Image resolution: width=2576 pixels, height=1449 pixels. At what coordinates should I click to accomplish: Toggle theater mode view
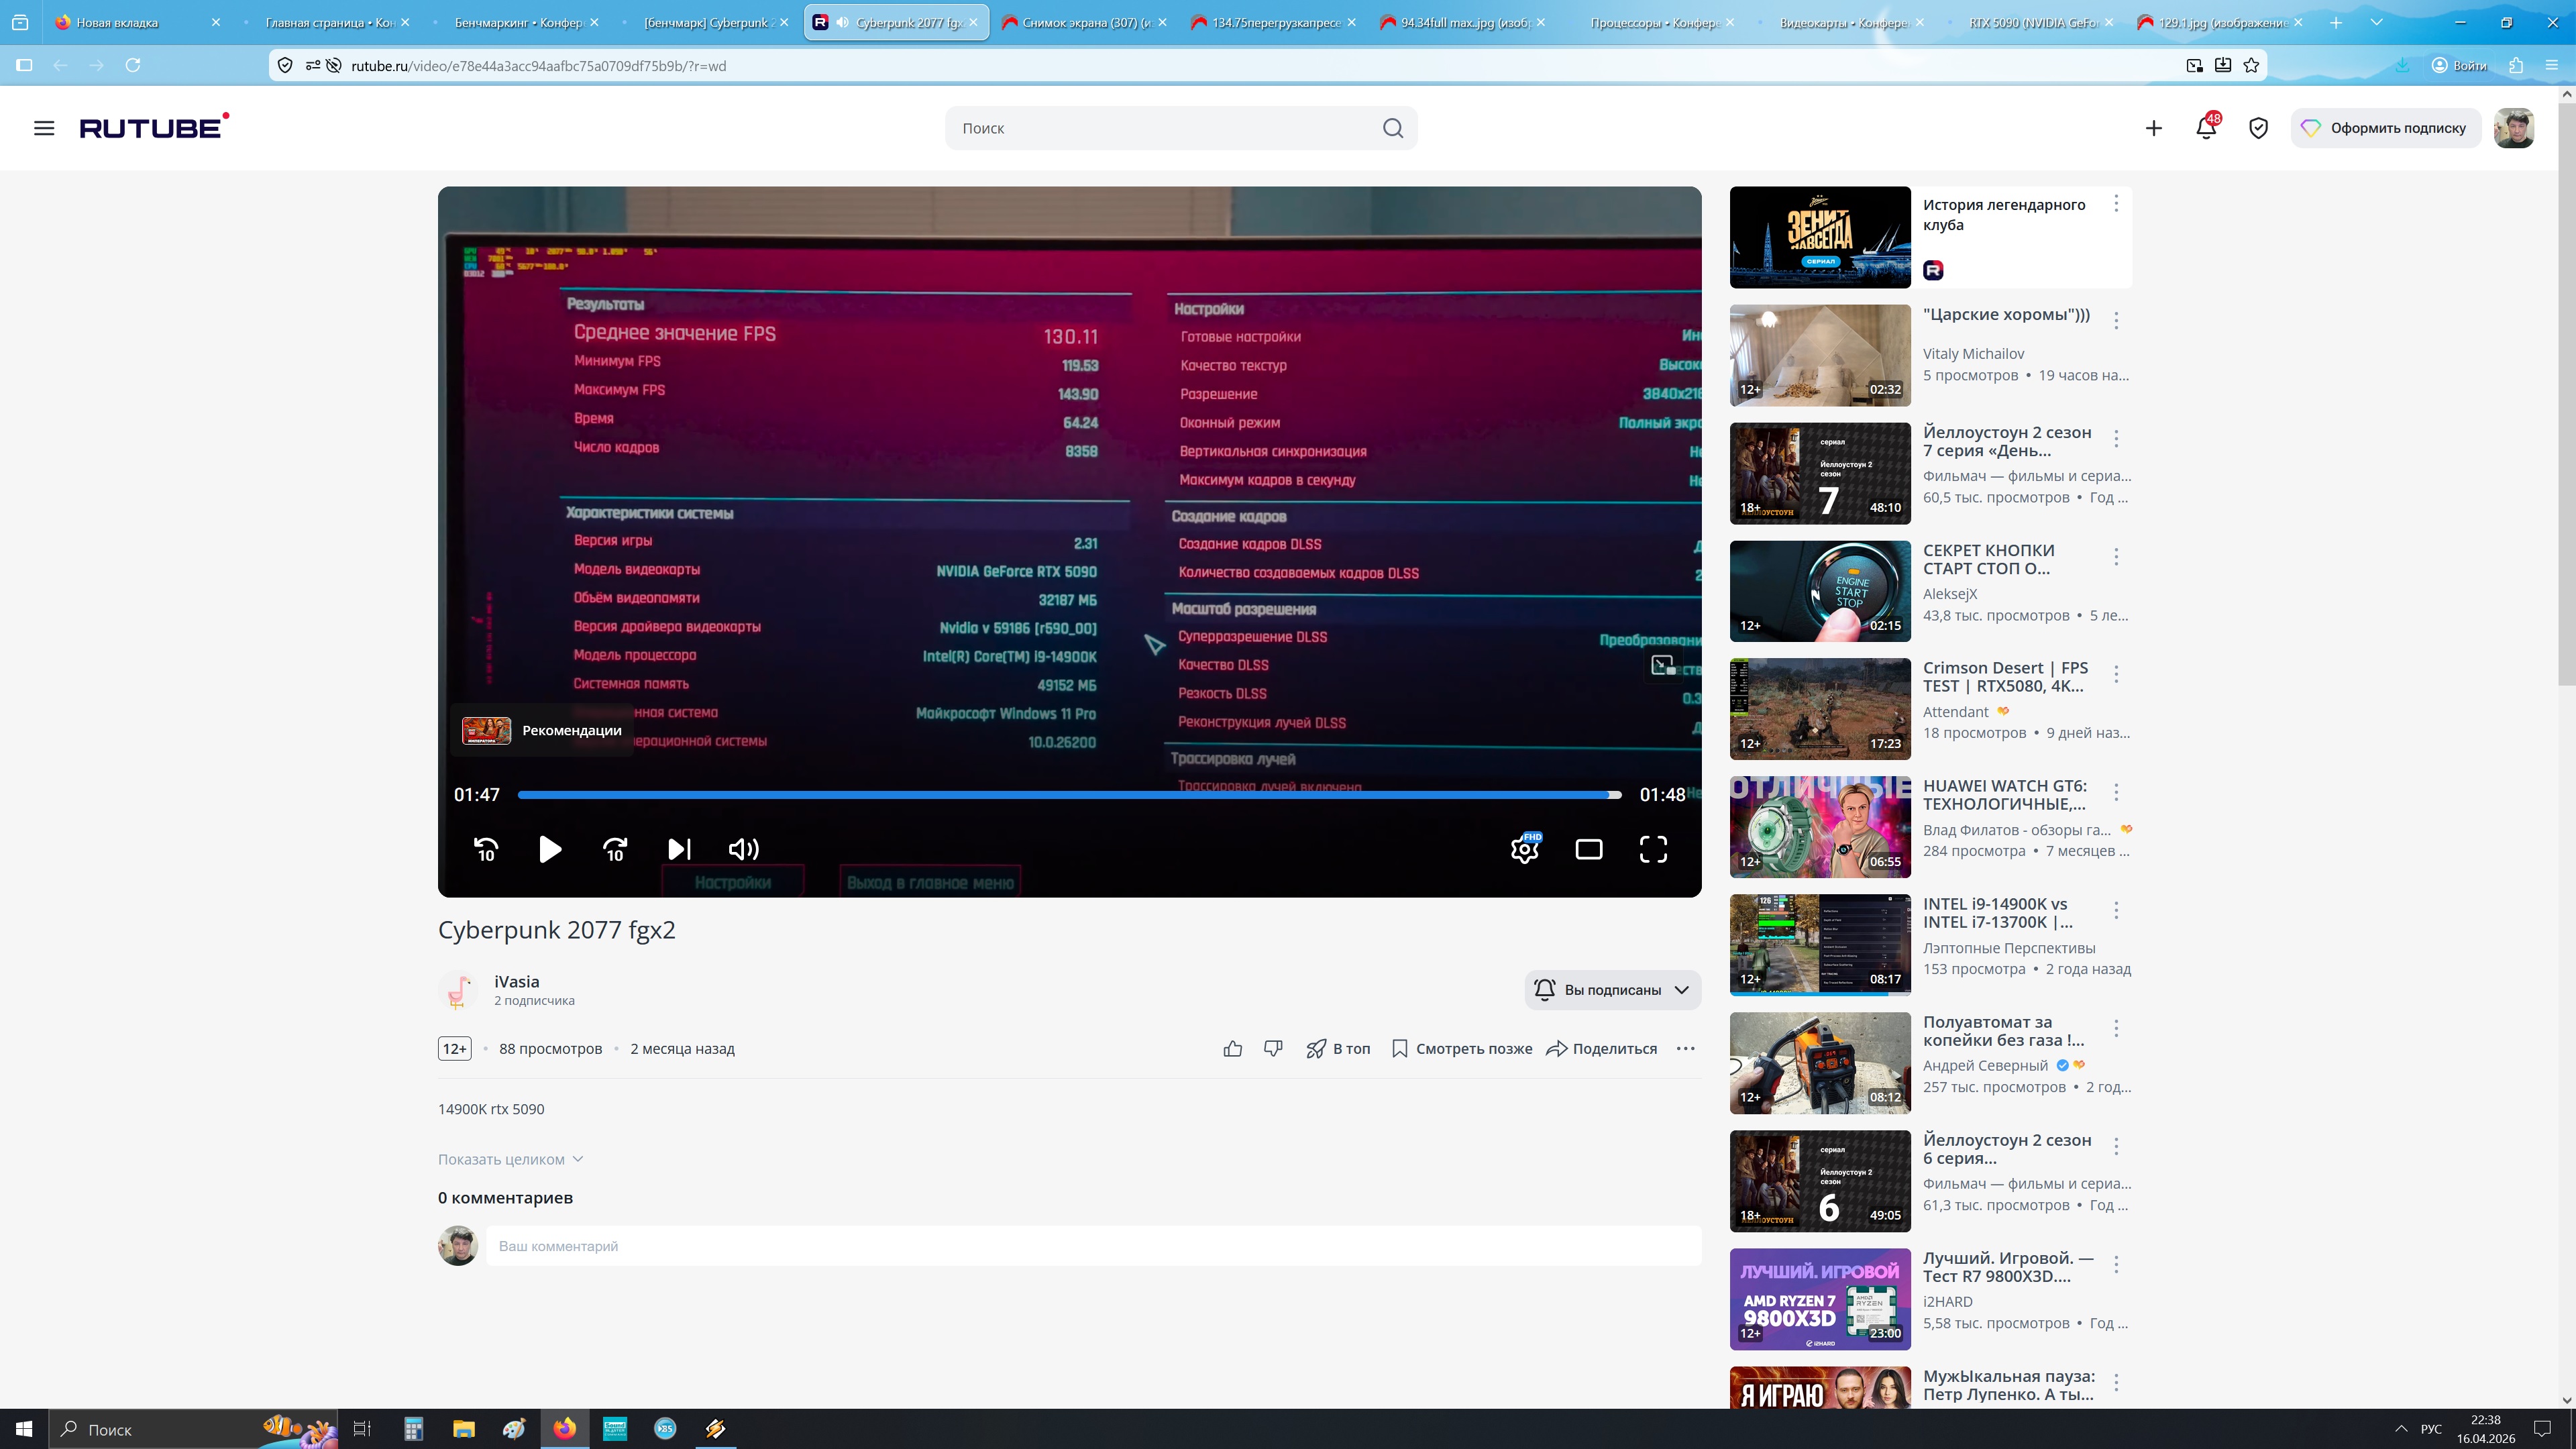click(x=1589, y=849)
